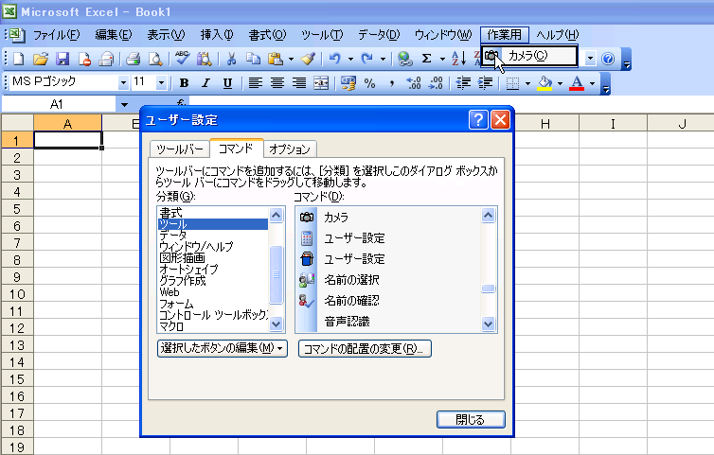Click the Copy icon

253,59
